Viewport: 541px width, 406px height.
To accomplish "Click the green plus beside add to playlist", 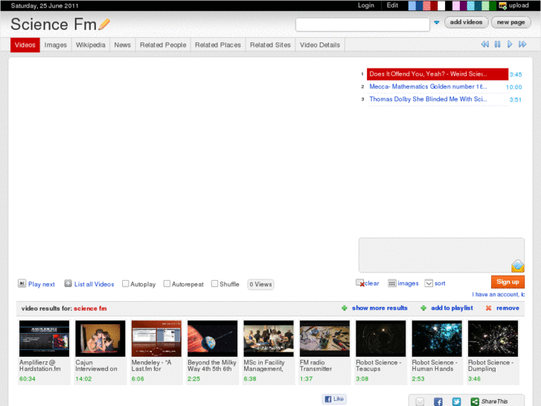I will point(423,308).
